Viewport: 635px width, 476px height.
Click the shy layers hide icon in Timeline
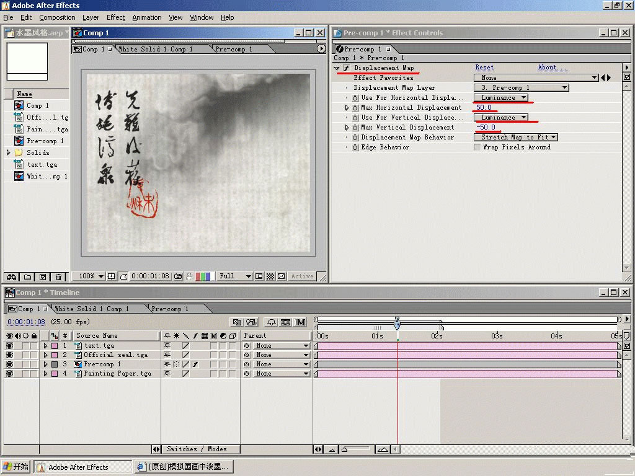[272, 322]
